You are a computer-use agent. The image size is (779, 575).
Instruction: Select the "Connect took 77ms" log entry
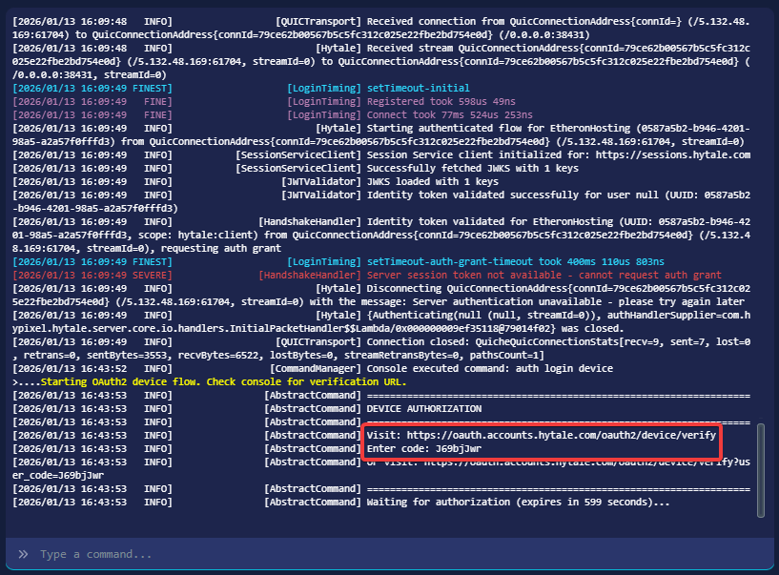tap(440, 114)
